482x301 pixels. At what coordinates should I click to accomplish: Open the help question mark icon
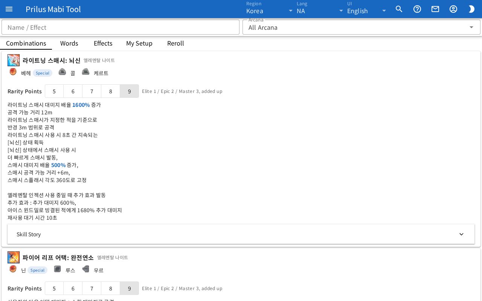tap(417, 9)
